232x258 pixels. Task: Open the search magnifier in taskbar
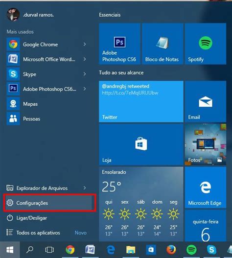30,250
